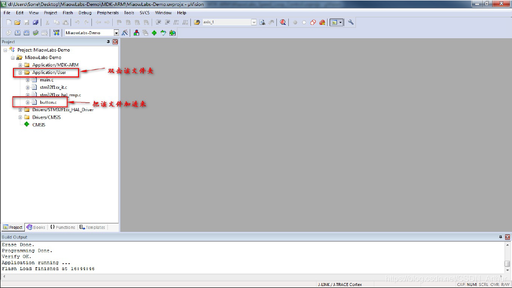512x288 pixels.
Task: Click the Configuration wrench icon
Action: coord(351,22)
